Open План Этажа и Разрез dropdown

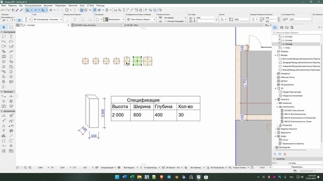tap(141, 19)
